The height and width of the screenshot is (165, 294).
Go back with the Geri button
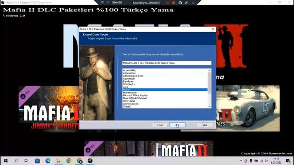click(x=159, y=125)
